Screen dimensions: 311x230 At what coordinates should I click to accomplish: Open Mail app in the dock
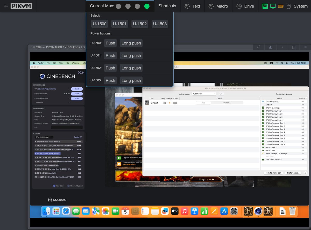tap(86, 211)
